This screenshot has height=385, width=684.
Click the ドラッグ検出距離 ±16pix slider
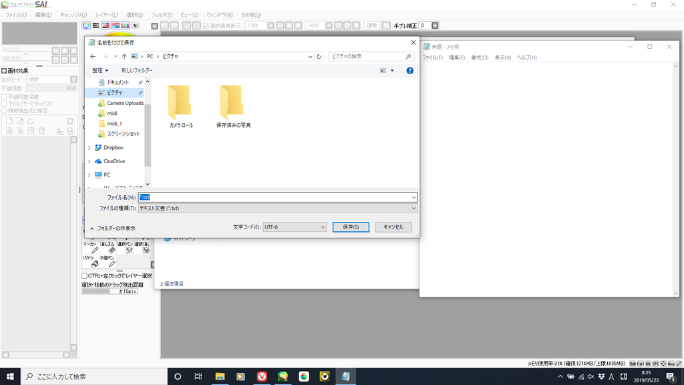[x=110, y=291]
